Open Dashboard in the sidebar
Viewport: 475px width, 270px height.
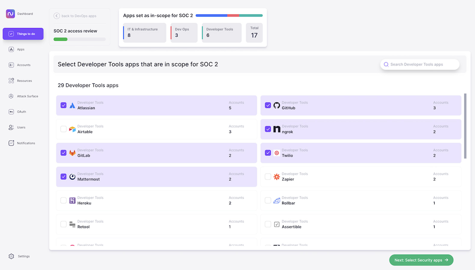[25, 14]
